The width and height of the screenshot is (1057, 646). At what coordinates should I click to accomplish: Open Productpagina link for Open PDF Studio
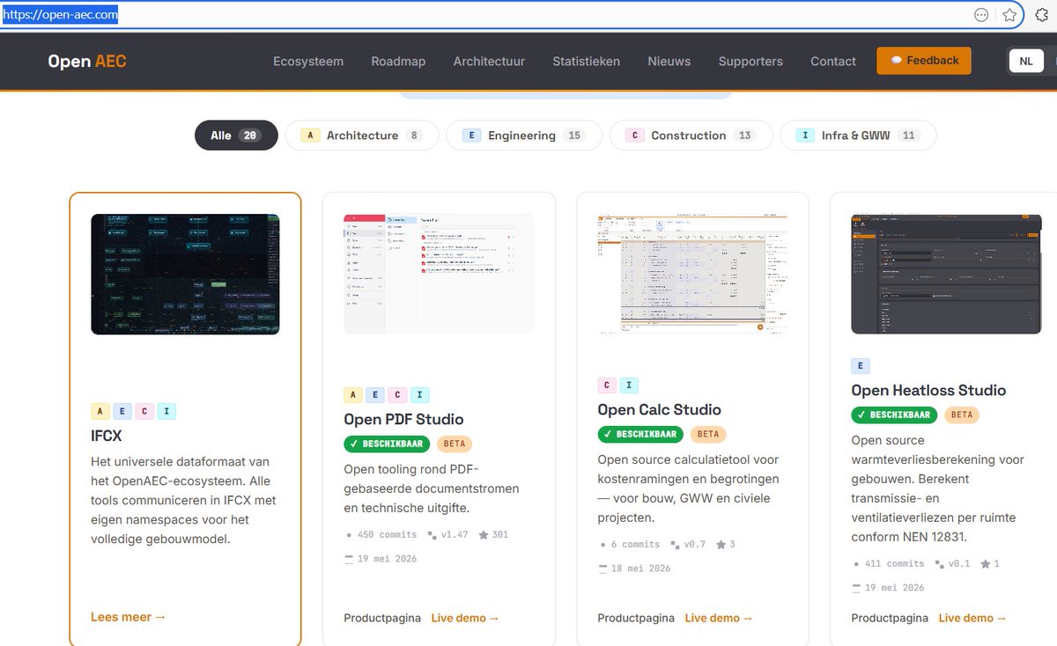(x=382, y=618)
